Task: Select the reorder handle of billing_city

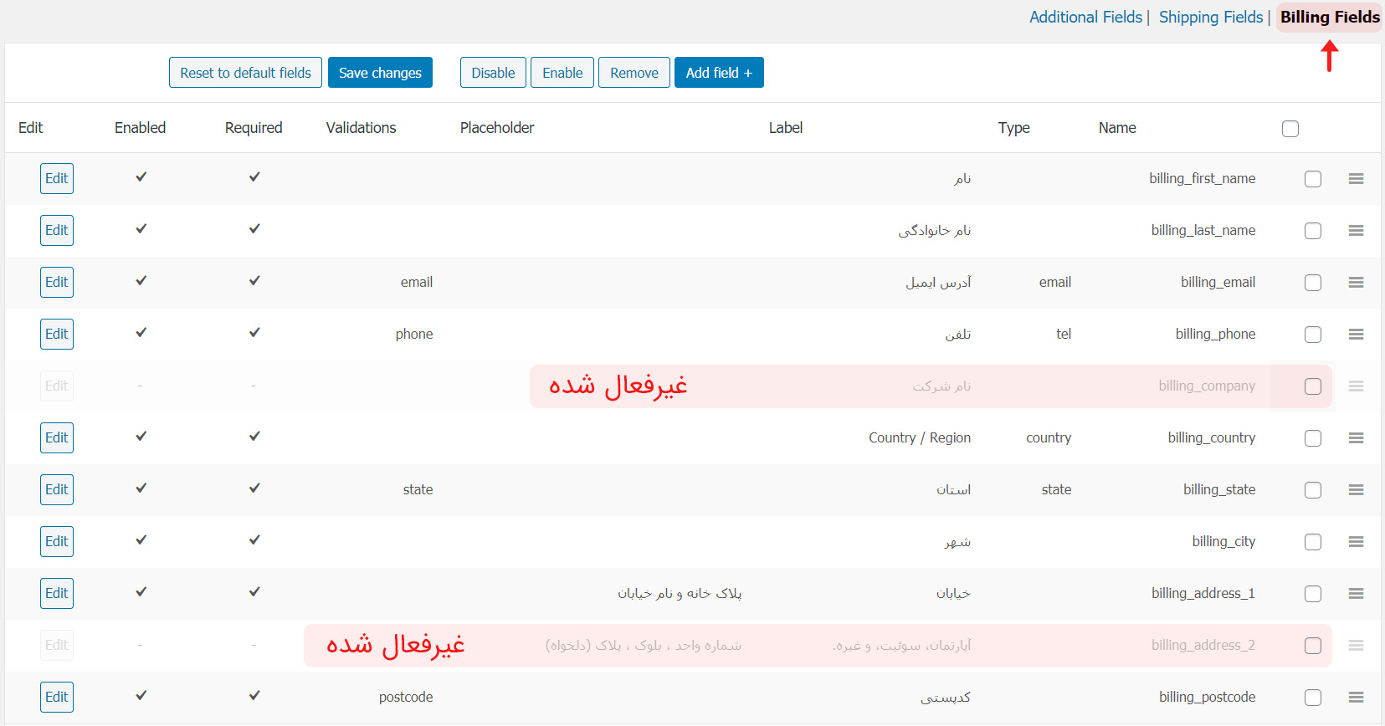Action: (1356, 542)
